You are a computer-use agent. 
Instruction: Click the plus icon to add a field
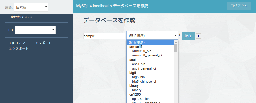point(199,36)
